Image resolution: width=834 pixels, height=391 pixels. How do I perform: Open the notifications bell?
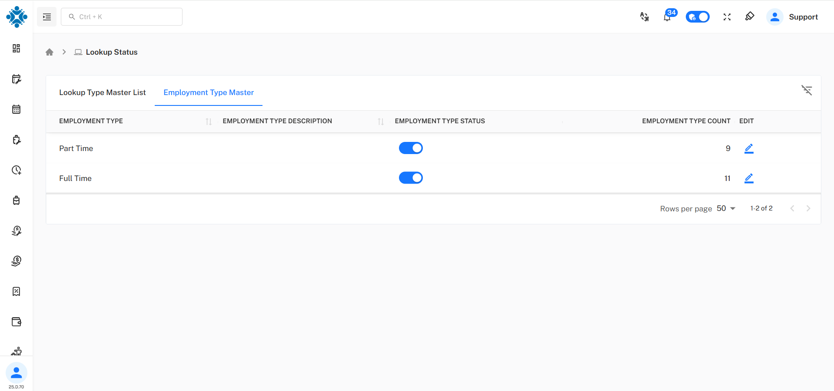click(x=667, y=17)
